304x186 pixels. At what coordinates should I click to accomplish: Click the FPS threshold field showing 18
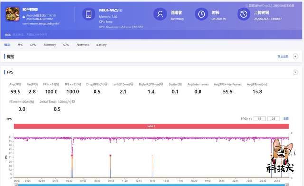[x=259, y=119]
